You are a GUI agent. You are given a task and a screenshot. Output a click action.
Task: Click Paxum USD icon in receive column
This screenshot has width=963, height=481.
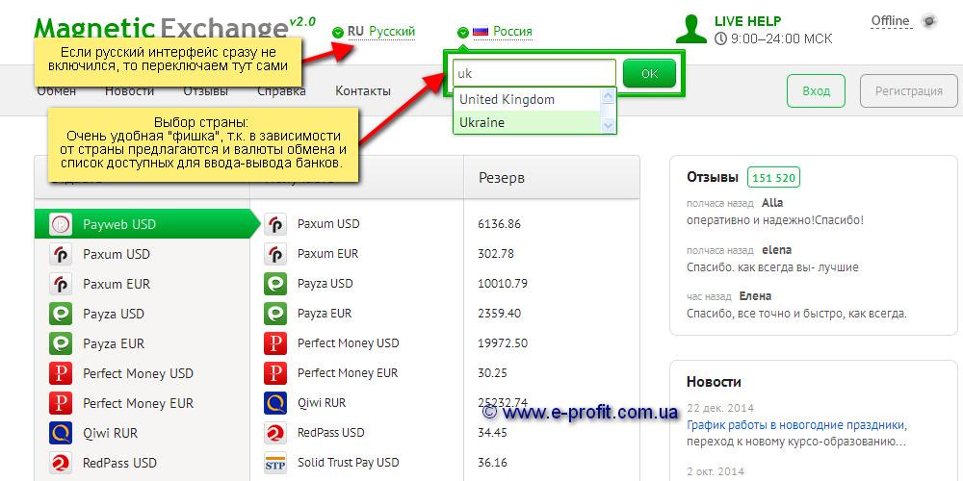click(x=275, y=224)
